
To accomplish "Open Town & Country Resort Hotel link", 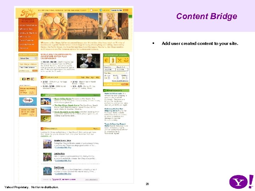I will 115,125.
